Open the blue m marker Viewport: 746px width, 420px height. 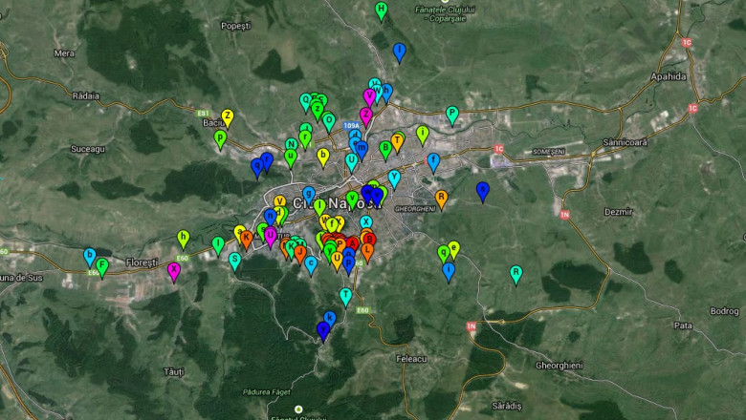pos(362,150)
